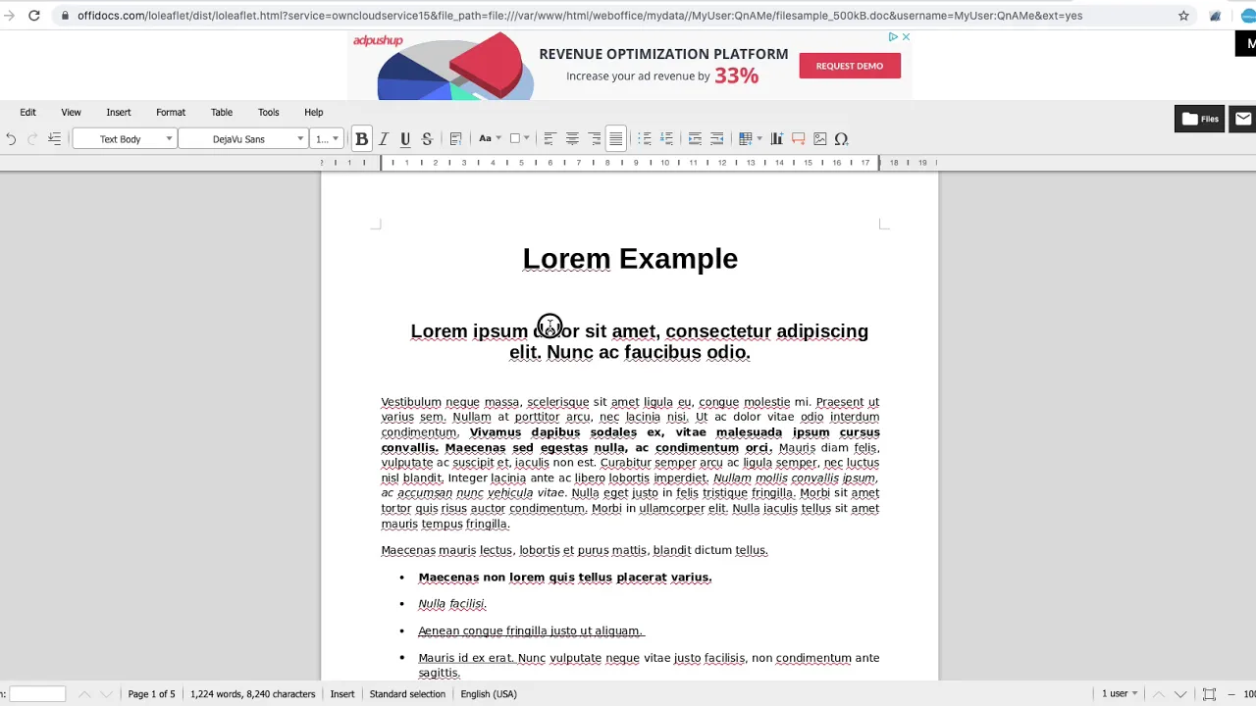Click the bulleted list icon
The image size is (1256, 706).
coord(644,139)
